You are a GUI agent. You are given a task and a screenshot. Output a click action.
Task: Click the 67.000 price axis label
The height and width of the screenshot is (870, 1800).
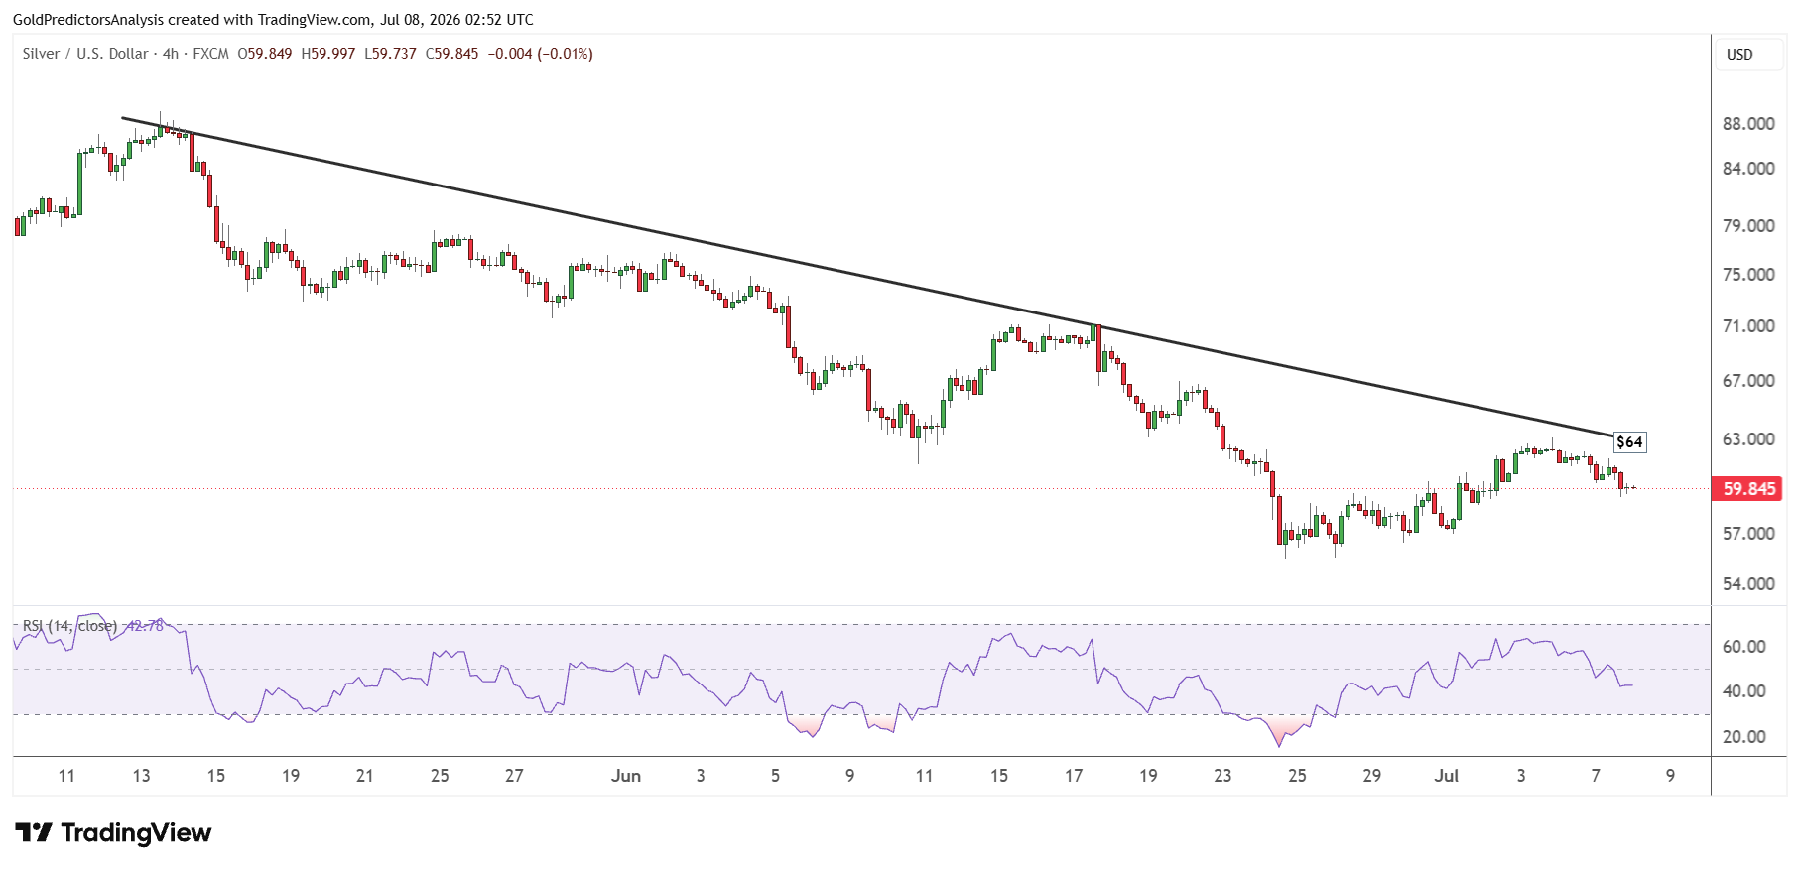pyautogui.click(x=1748, y=381)
